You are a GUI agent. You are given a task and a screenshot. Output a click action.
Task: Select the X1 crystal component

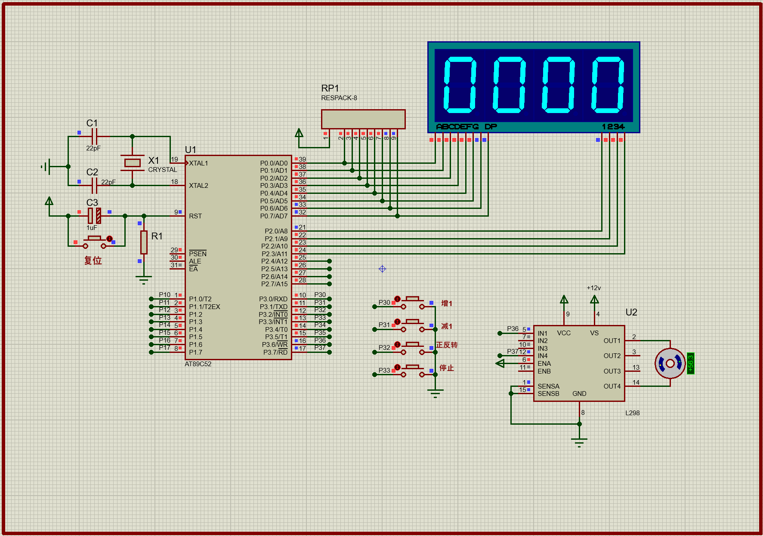pos(132,163)
